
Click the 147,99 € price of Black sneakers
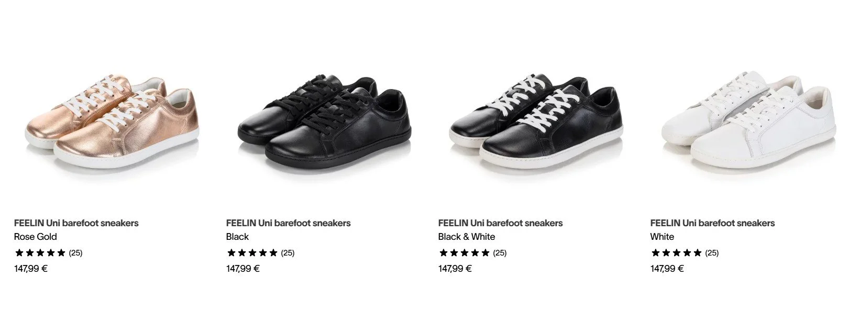pos(243,269)
